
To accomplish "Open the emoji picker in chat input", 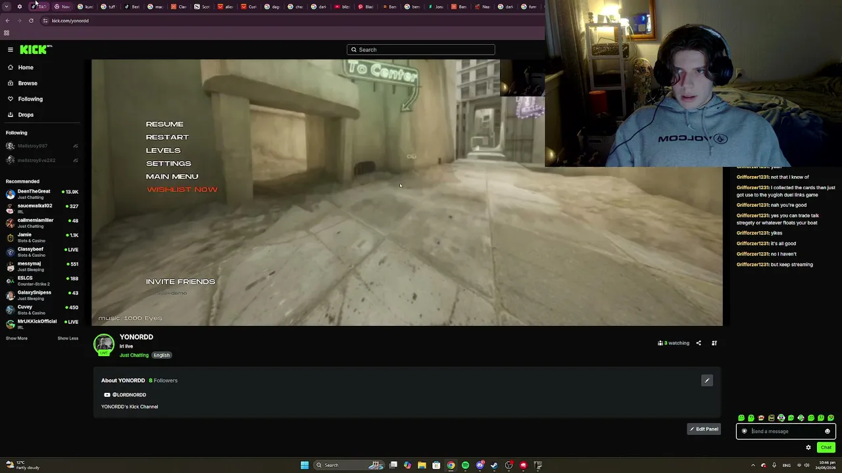I will tap(828, 432).
